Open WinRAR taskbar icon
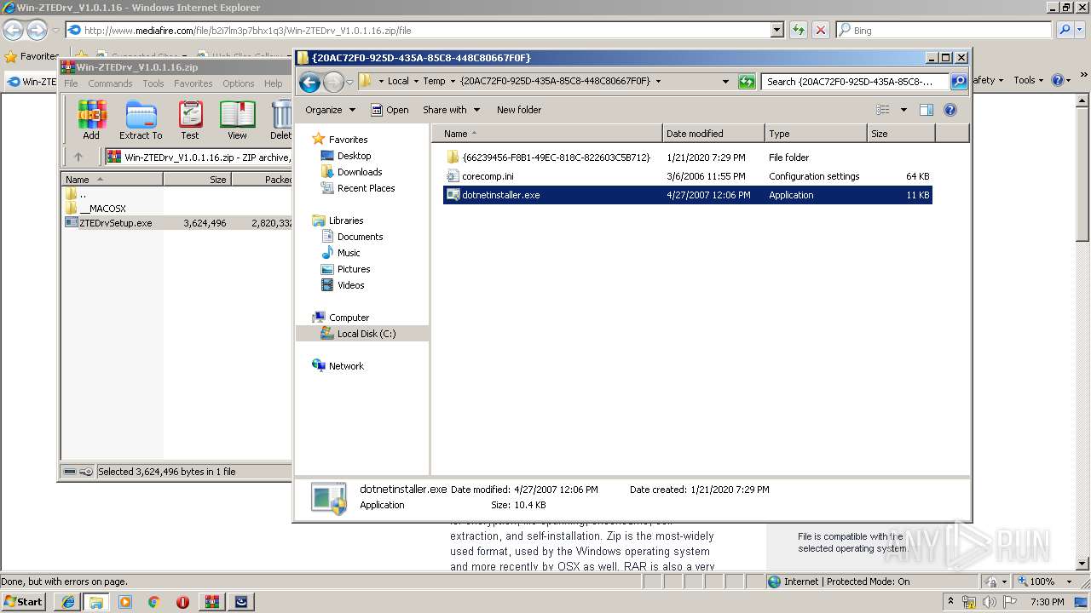 211,602
